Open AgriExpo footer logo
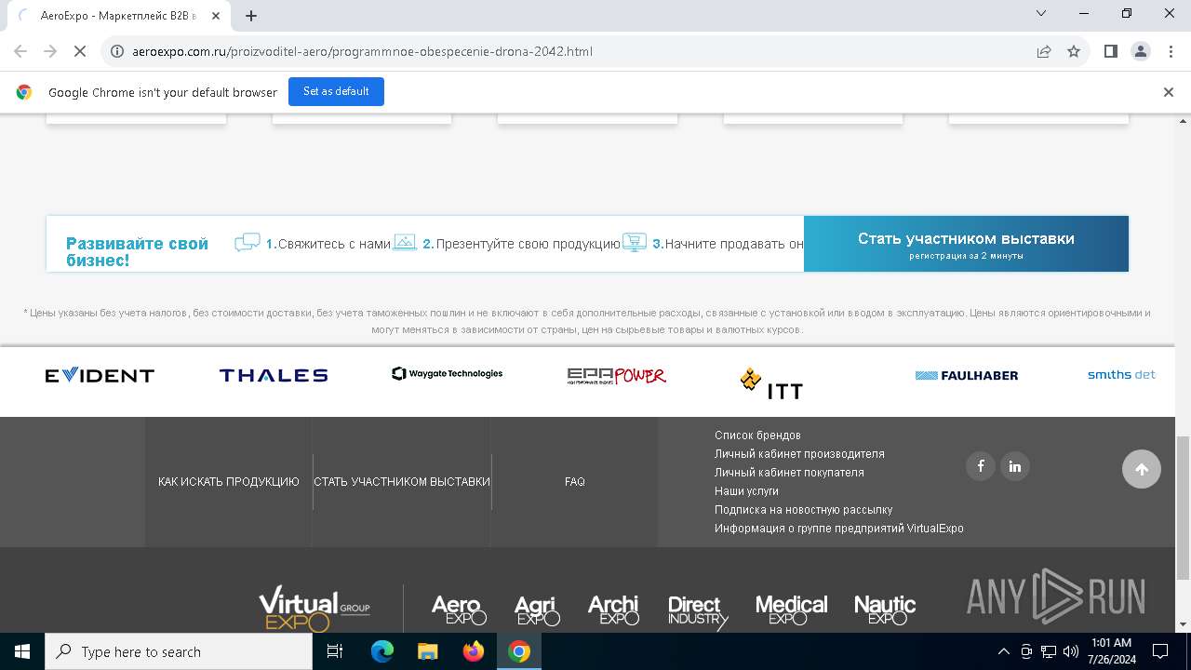The width and height of the screenshot is (1191, 670). click(x=537, y=610)
